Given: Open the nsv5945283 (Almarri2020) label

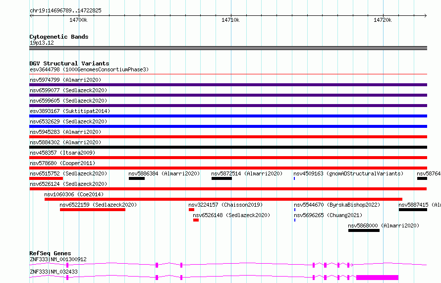Looking at the screenshot, I should [x=65, y=132].
